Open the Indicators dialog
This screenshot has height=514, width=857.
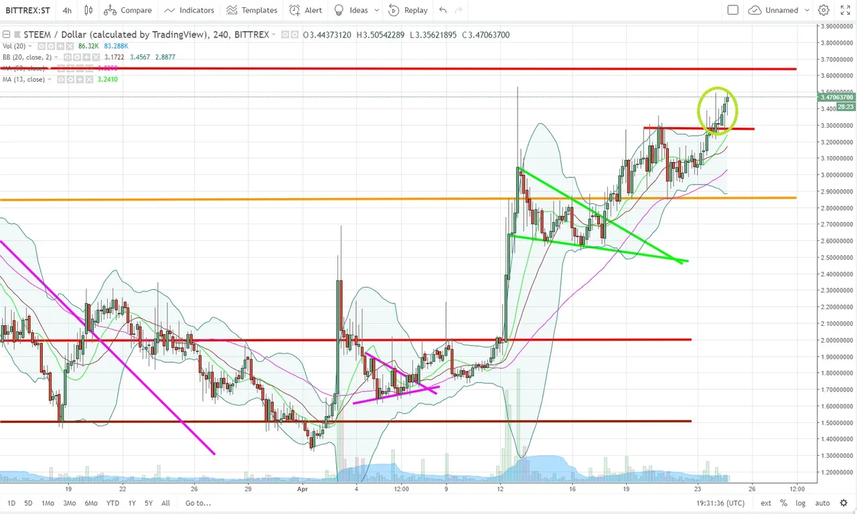[x=189, y=10]
